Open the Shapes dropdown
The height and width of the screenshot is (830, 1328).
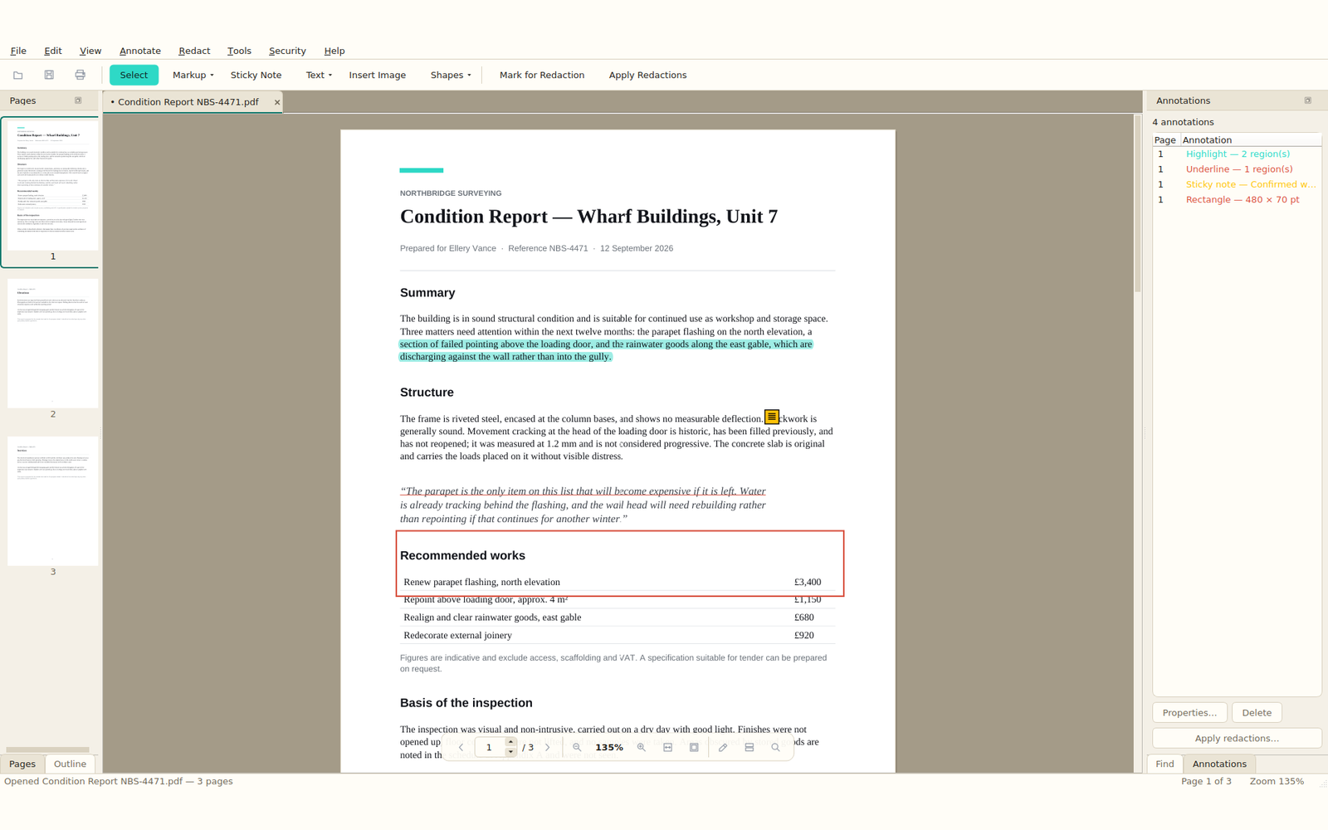(x=451, y=75)
